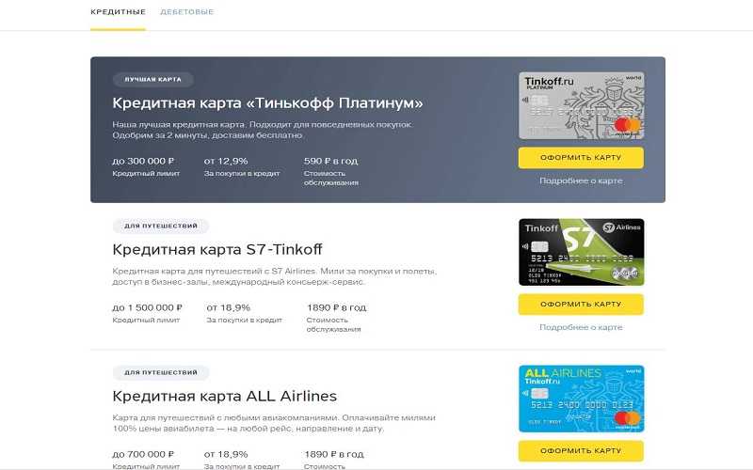
Task: Select the до 1 500 000 ₽ limit value
Action: (x=148, y=307)
